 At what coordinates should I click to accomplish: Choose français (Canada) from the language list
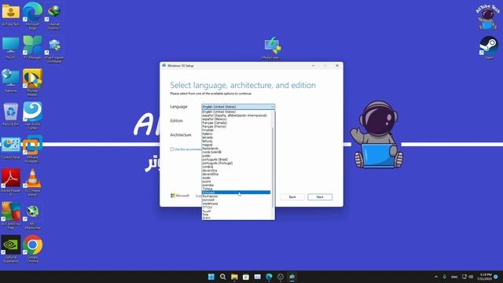point(237,123)
